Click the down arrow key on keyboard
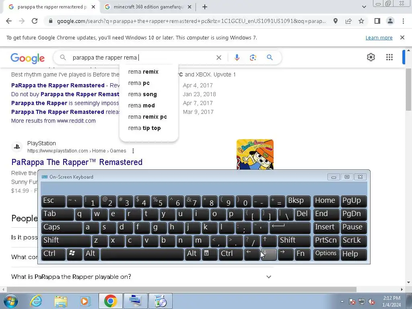The height and width of the screenshot is (309, 412). [x=269, y=254]
